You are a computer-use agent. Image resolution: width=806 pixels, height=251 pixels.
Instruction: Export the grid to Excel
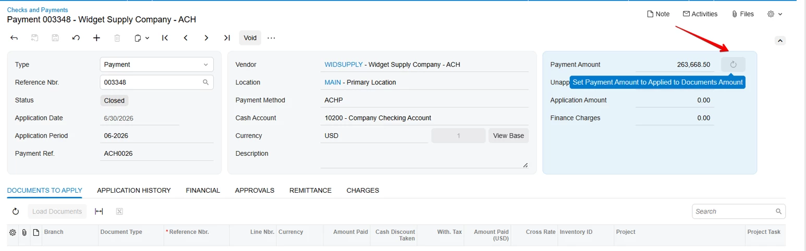(119, 211)
